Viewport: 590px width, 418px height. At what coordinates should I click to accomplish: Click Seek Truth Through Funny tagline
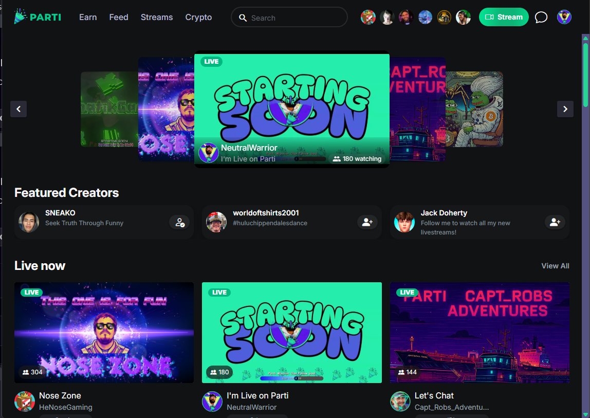[84, 223]
